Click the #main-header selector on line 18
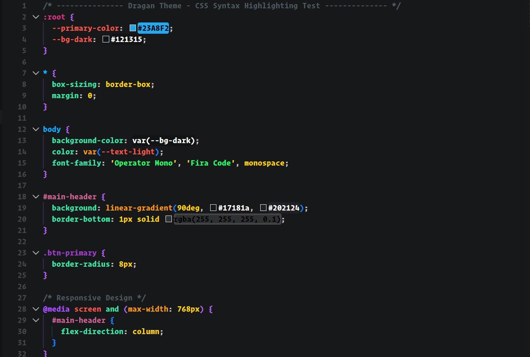Screen dimensions: 530x357 70,197
